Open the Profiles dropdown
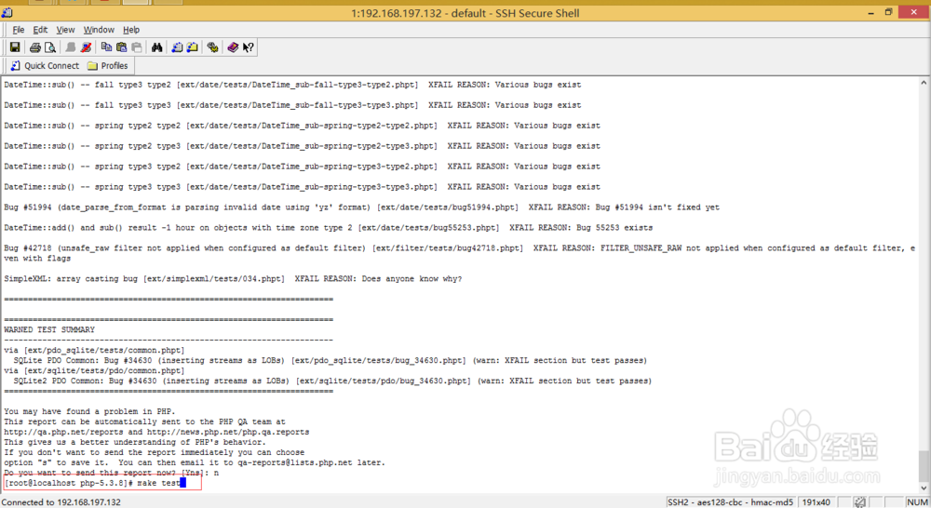The image size is (931, 508). click(107, 66)
